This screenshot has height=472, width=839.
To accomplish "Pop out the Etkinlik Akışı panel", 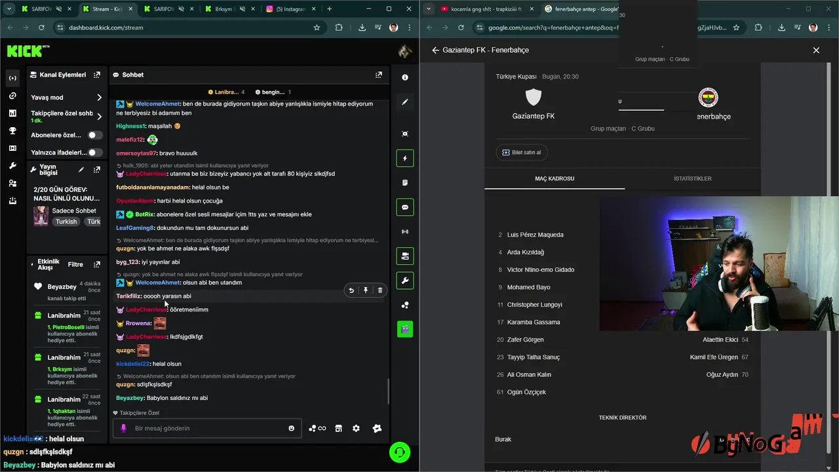I will (97, 265).
